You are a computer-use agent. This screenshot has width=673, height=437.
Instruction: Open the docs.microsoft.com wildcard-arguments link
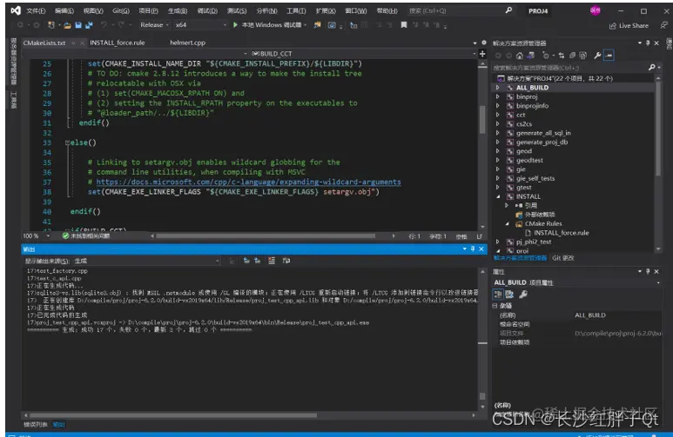click(x=248, y=182)
